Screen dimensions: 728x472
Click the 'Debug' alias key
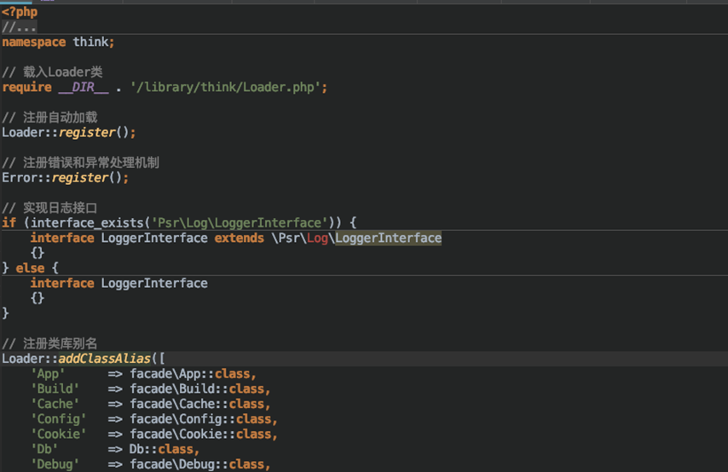pos(55,464)
